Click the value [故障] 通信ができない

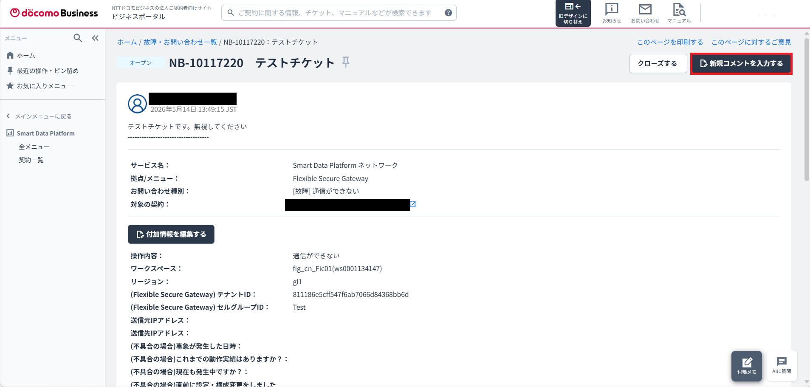(x=326, y=191)
